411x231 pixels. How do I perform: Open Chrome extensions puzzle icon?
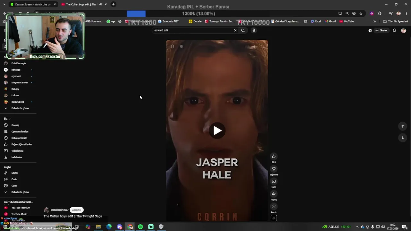pos(379,13)
